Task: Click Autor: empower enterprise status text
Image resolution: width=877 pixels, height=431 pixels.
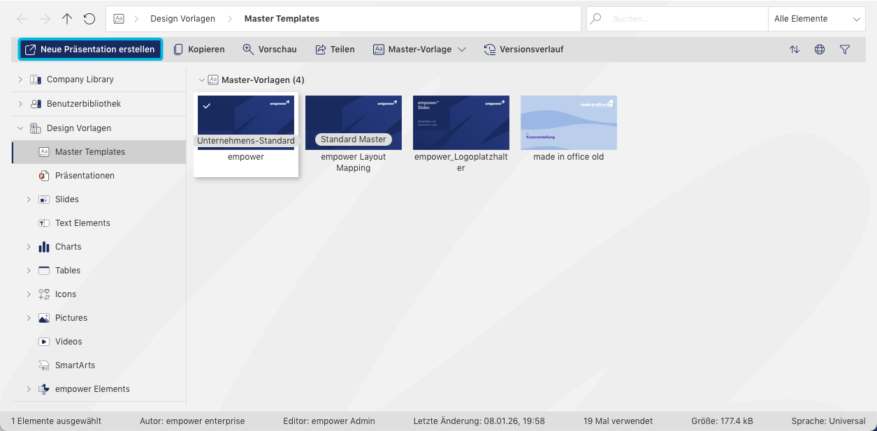Action: pos(192,421)
